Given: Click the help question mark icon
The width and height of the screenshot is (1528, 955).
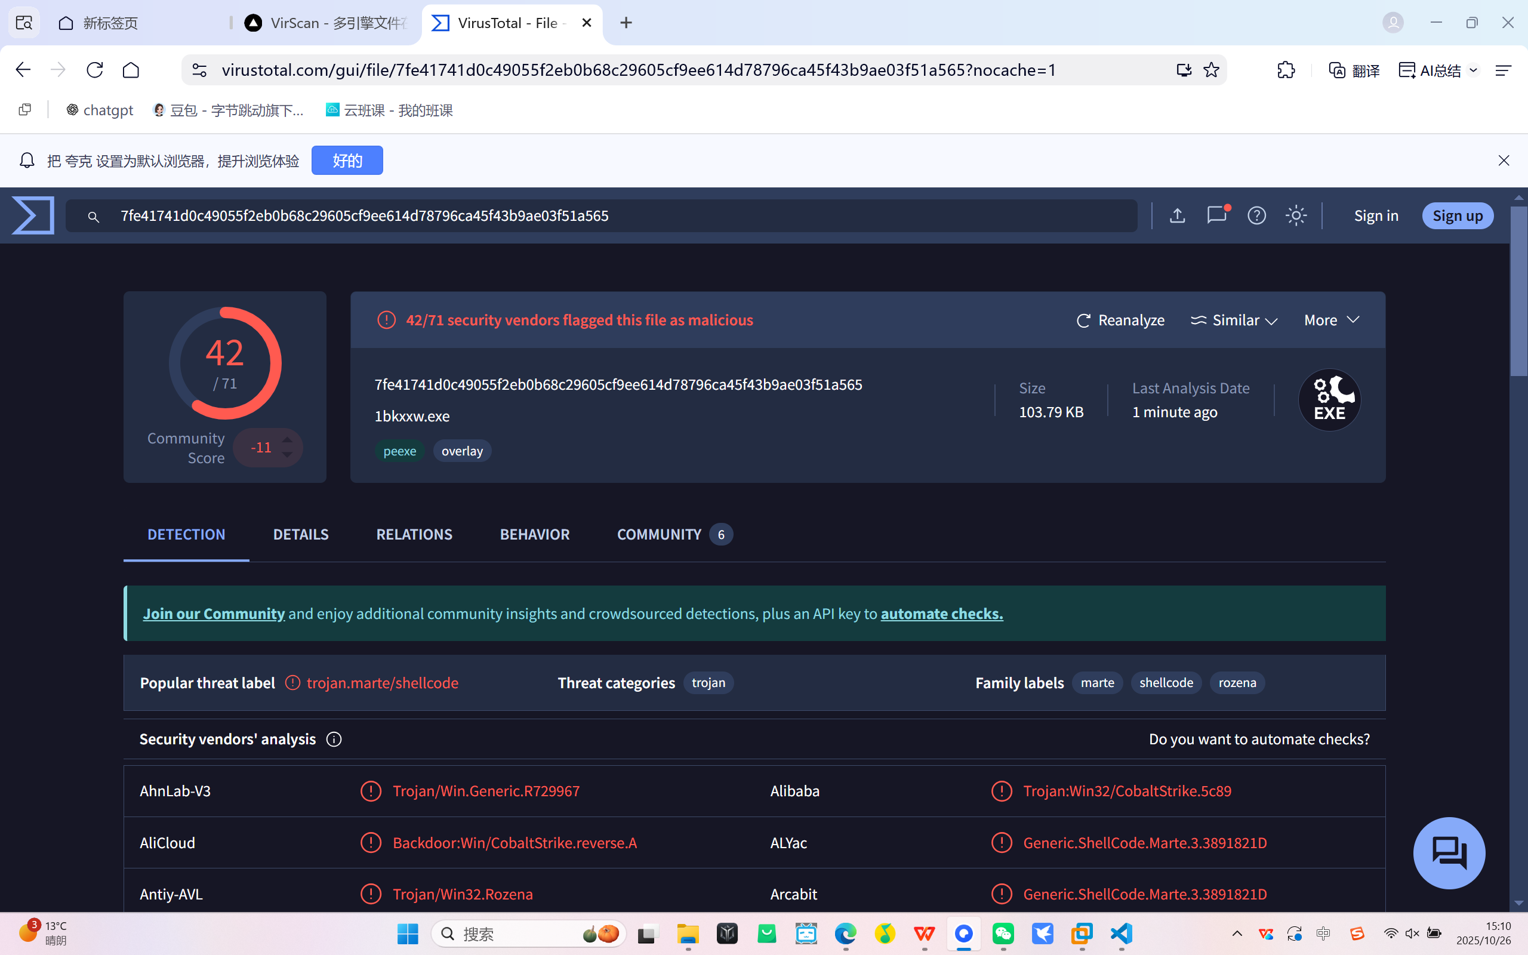Looking at the screenshot, I should pyautogui.click(x=1256, y=215).
